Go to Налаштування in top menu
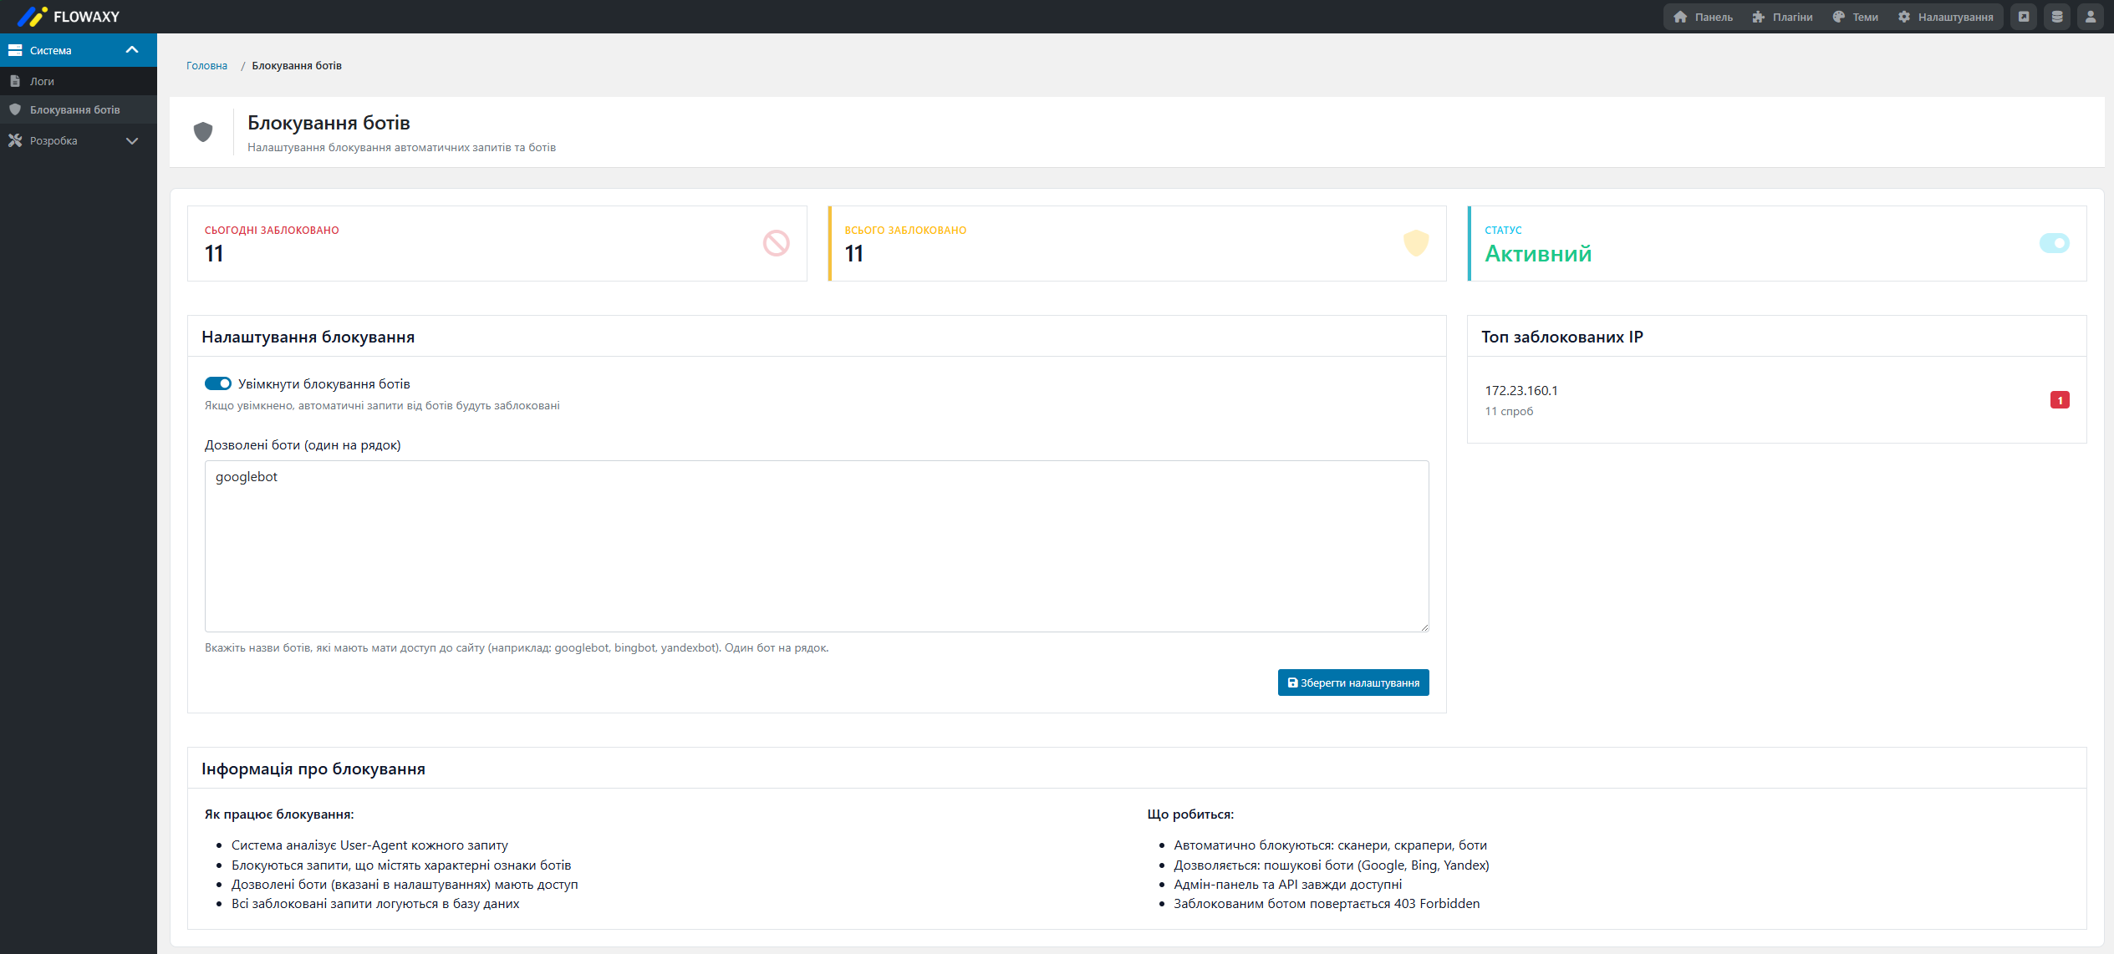Viewport: 2114px width, 954px height. pos(1946,17)
